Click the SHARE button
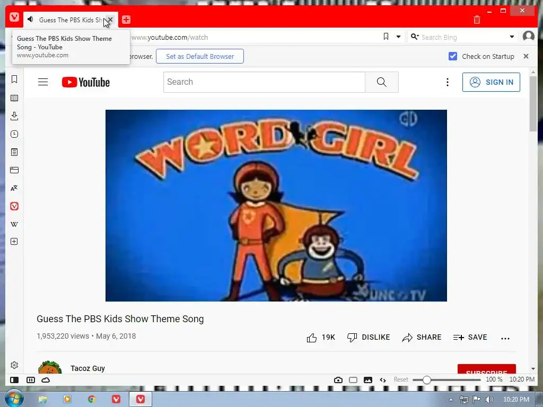The height and width of the screenshot is (407, 543). pos(422,338)
